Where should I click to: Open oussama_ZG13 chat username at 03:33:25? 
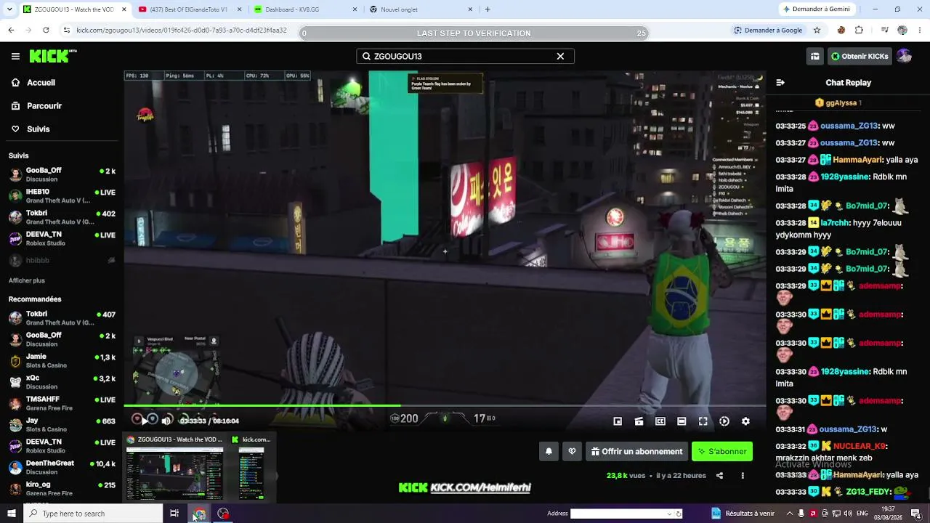(849, 126)
